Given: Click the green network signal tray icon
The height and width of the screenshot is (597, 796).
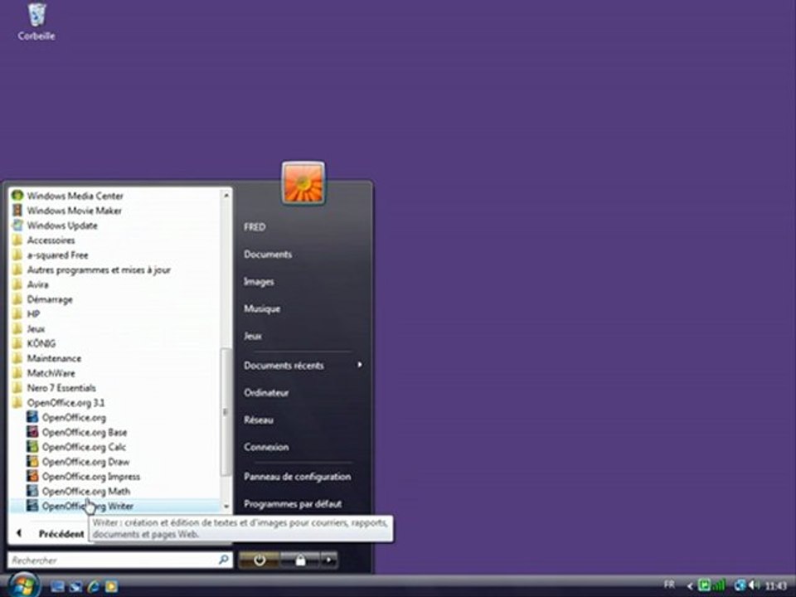Looking at the screenshot, I should click(x=718, y=585).
